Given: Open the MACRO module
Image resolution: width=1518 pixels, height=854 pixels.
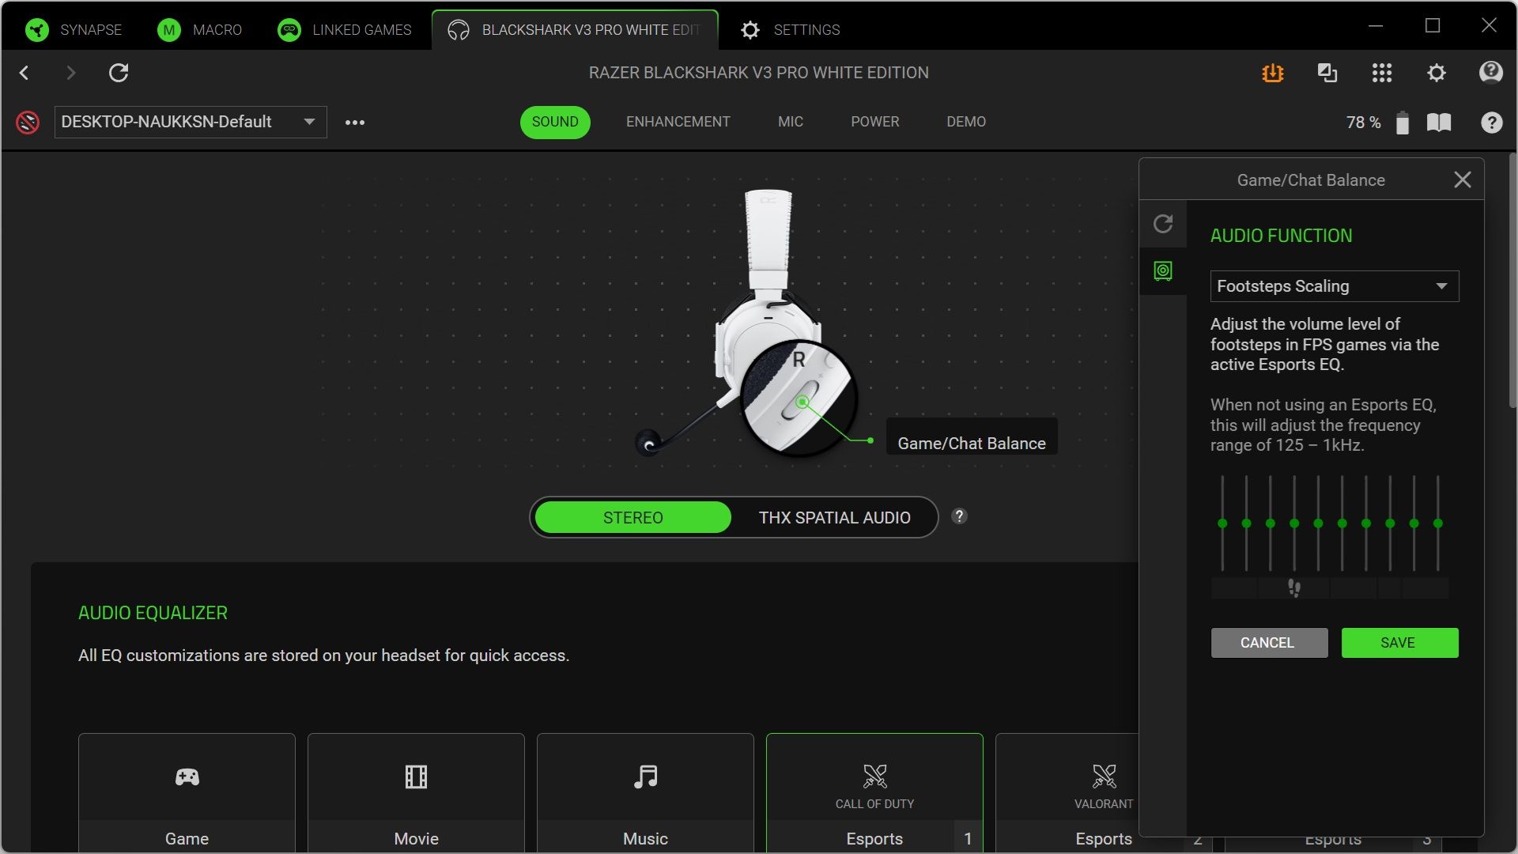Looking at the screenshot, I should (x=199, y=29).
